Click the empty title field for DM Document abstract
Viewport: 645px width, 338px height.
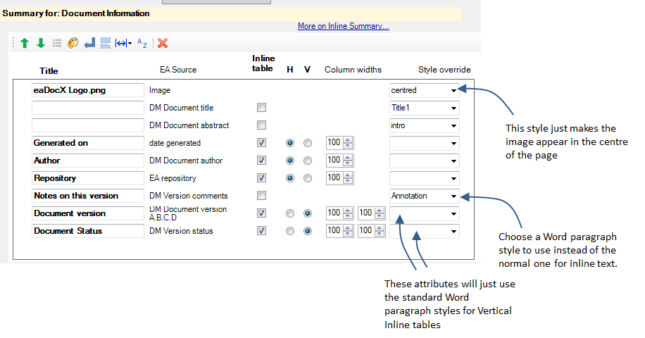click(87, 125)
